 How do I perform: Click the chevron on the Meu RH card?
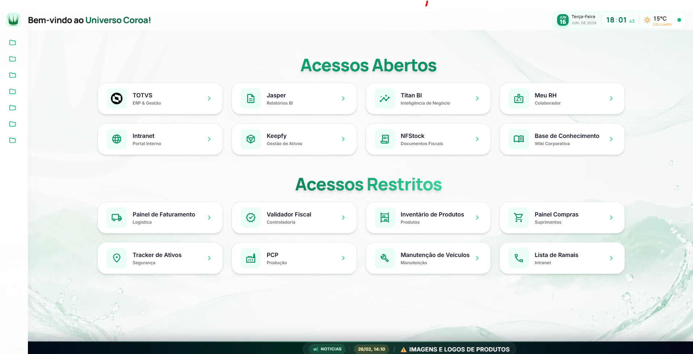[611, 98]
